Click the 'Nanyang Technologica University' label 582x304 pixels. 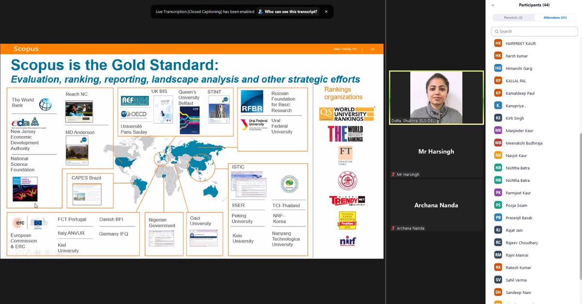click(286, 239)
